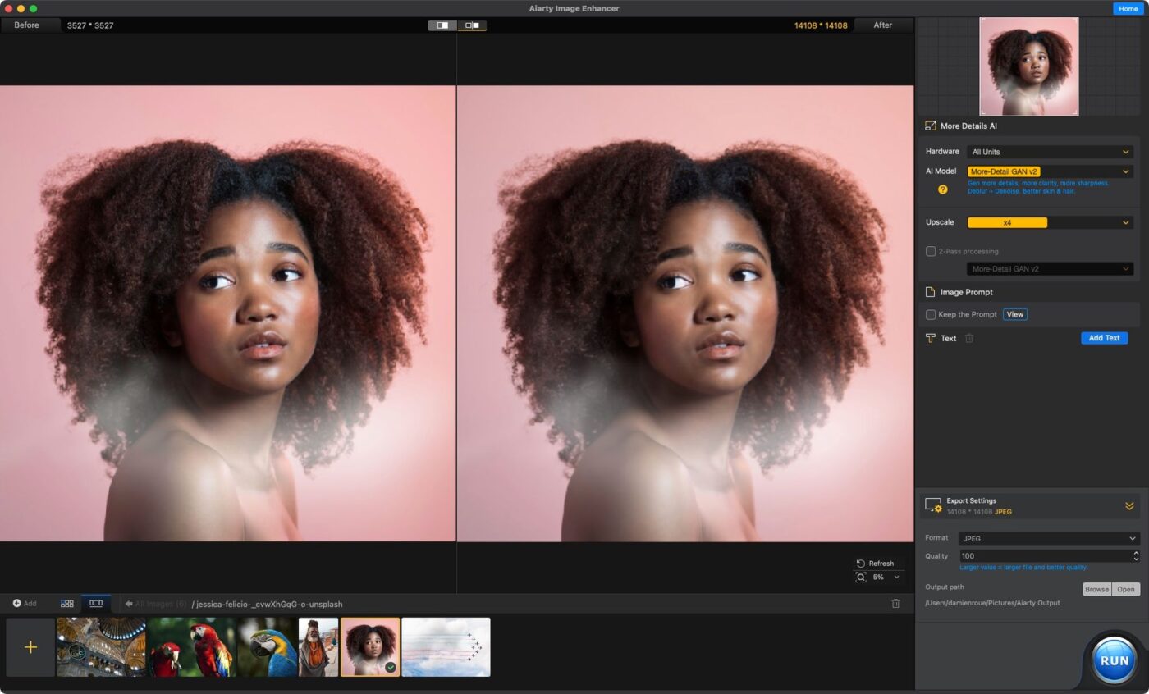The height and width of the screenshot is (694, 1149).
Task: Open the AI Model dropdown
Action: coord(1050,171)
